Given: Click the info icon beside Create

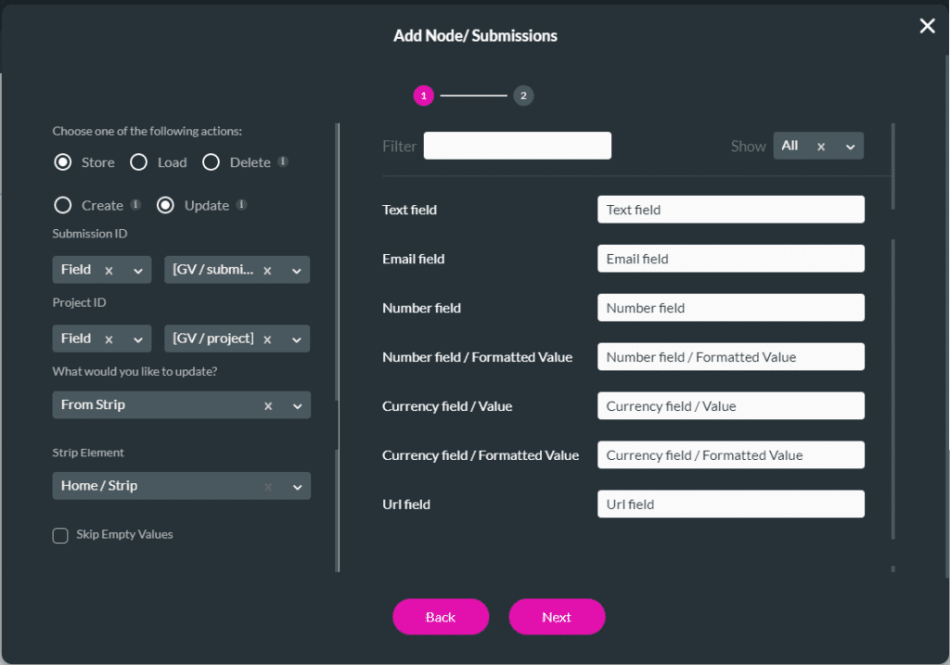Looking at the screenshot, I should coord(135,205).
